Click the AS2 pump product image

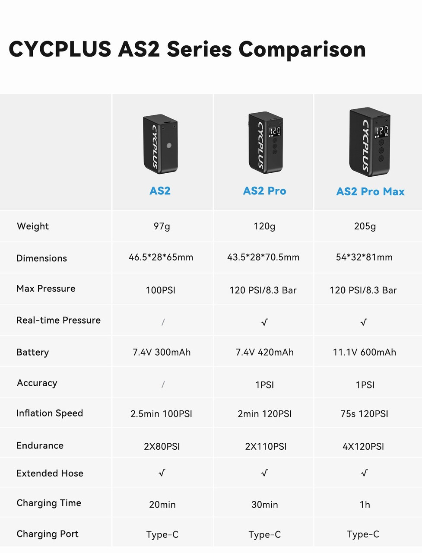pyautogui.click(x=160, y=144)
